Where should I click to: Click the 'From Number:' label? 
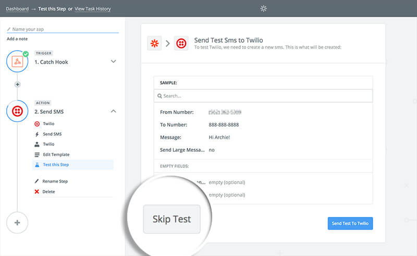177,112
